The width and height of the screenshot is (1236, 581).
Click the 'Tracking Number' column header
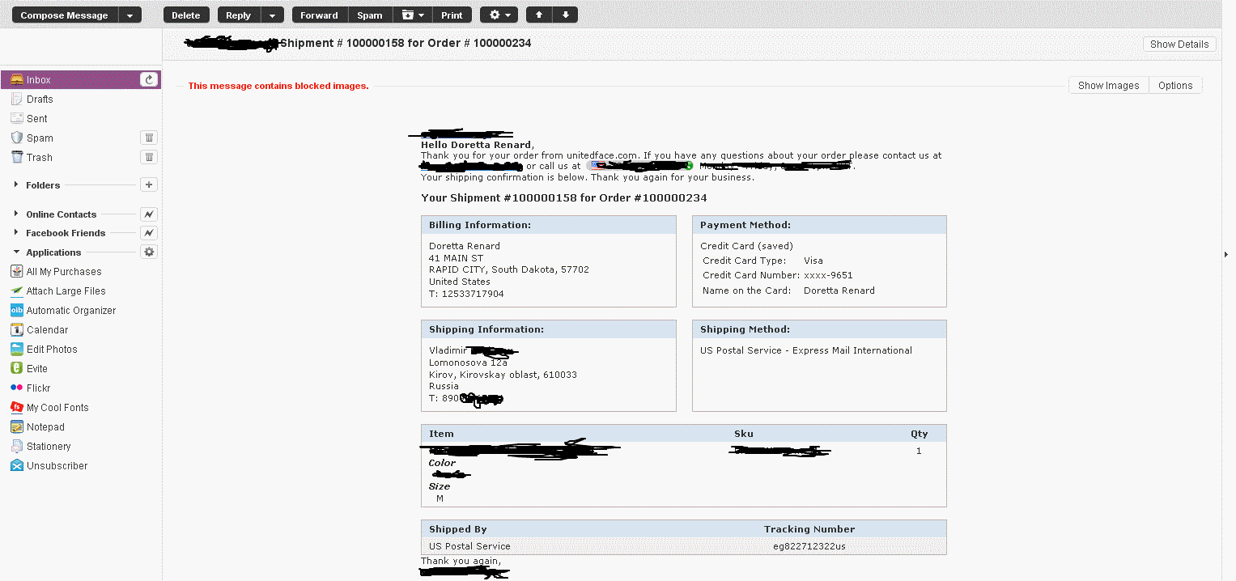click(x=809, y=529)
